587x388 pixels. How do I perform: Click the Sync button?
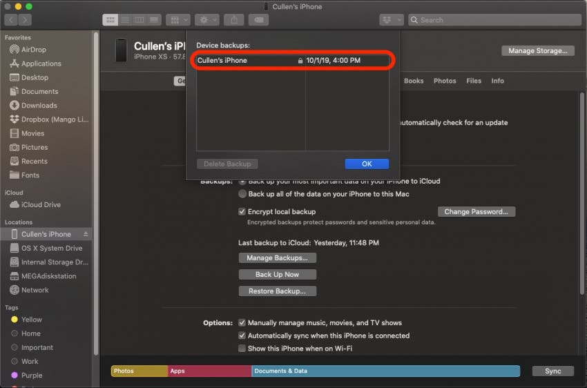click(553, 371)
